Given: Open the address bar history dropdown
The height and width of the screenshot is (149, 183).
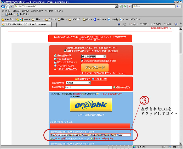Looking at the screenshot, I should (116, 6).
